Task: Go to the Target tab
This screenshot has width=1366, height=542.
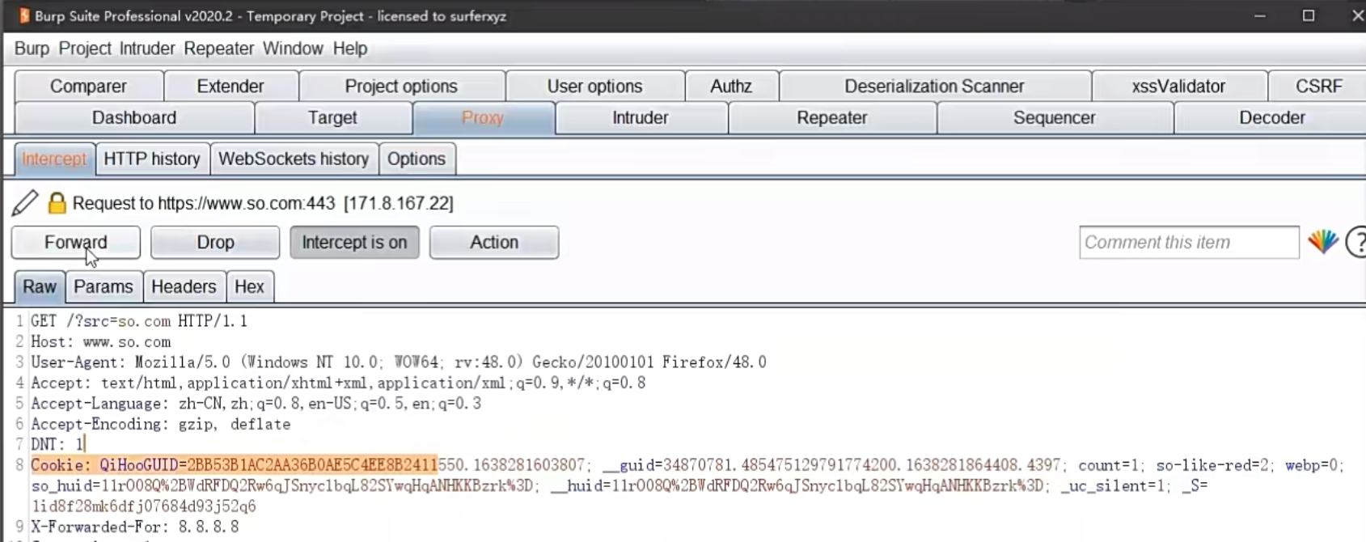Action: coord(332,118)
